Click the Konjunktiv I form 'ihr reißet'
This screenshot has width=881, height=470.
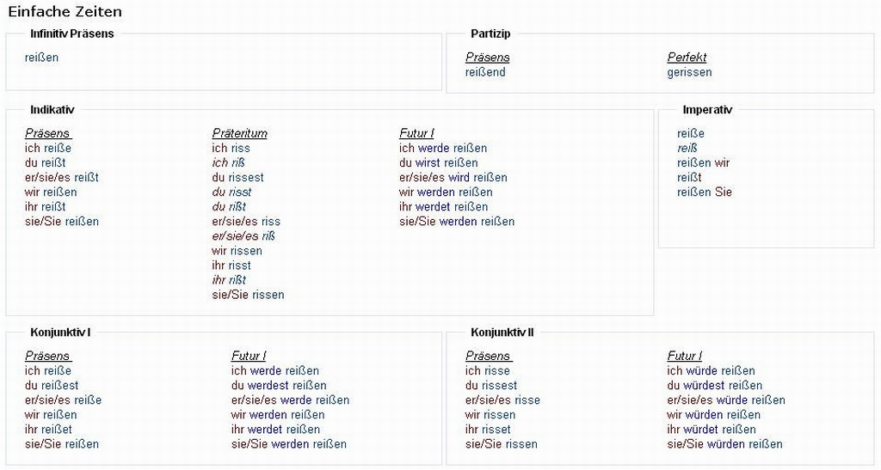point(48,429)
